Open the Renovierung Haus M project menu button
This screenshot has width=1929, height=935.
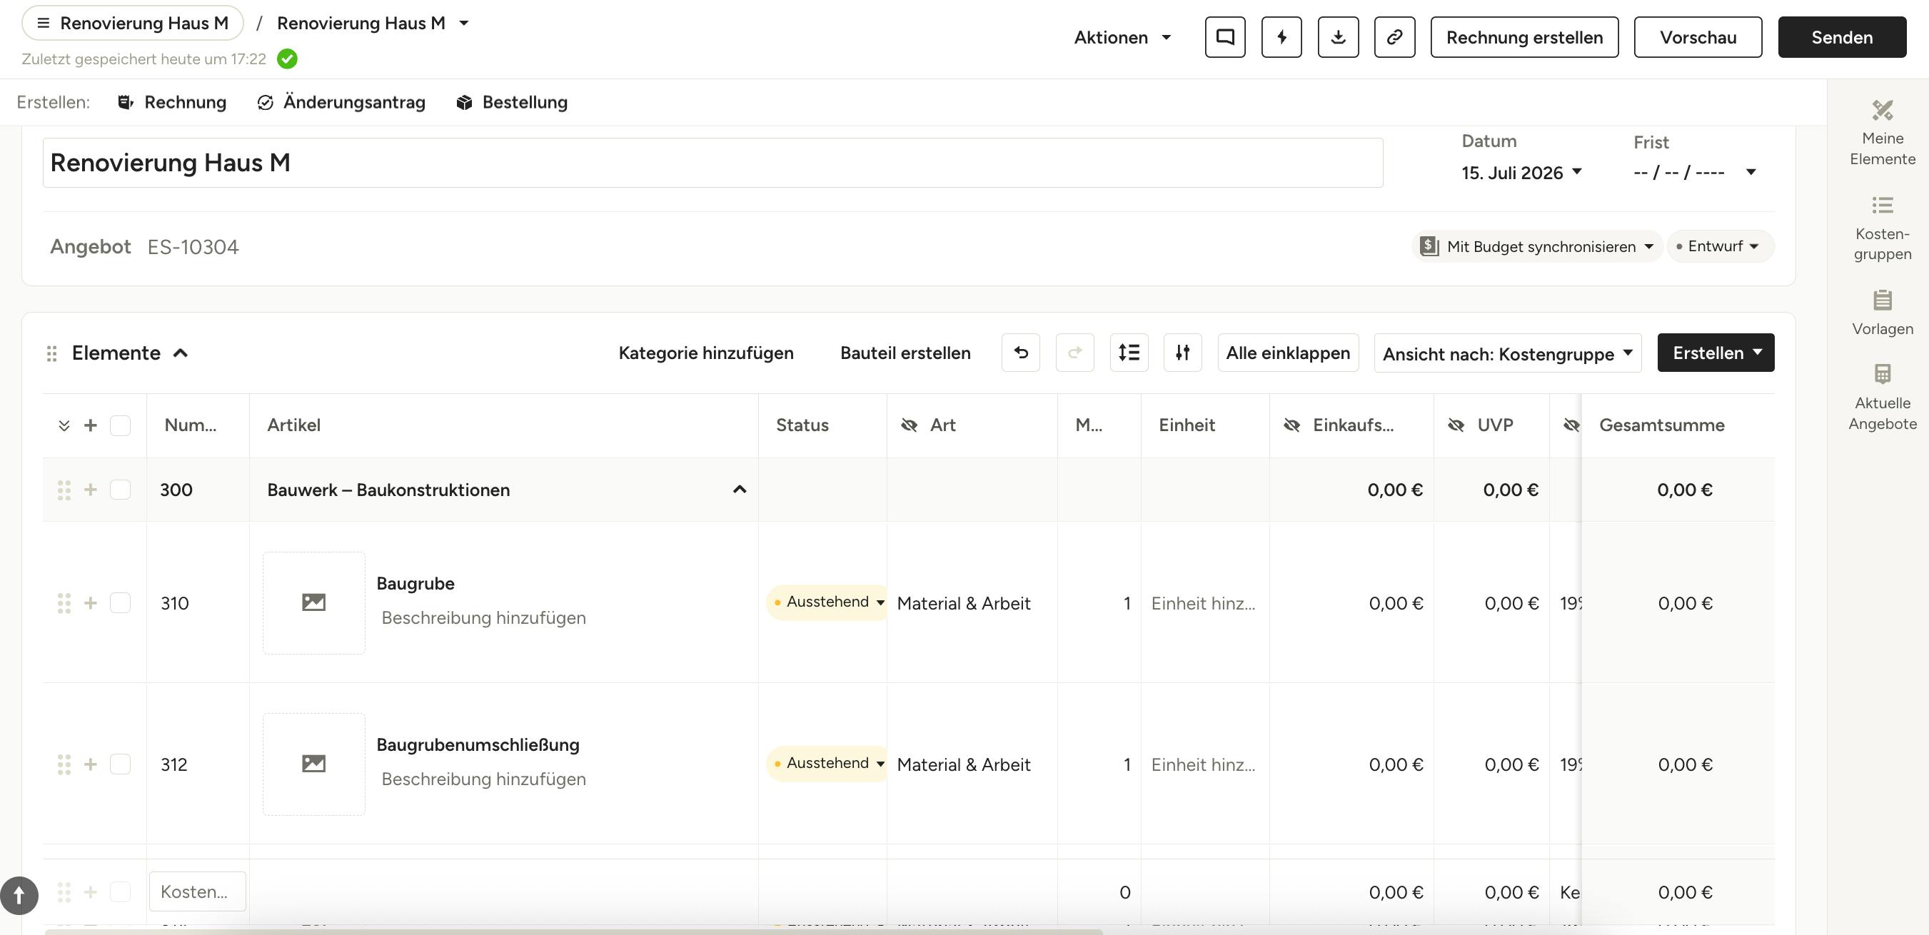coord(133,24)
